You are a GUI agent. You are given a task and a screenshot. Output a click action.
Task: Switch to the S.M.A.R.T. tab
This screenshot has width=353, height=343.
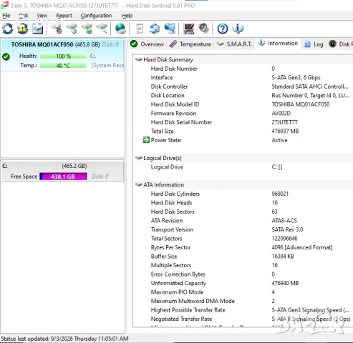[234, 44]
